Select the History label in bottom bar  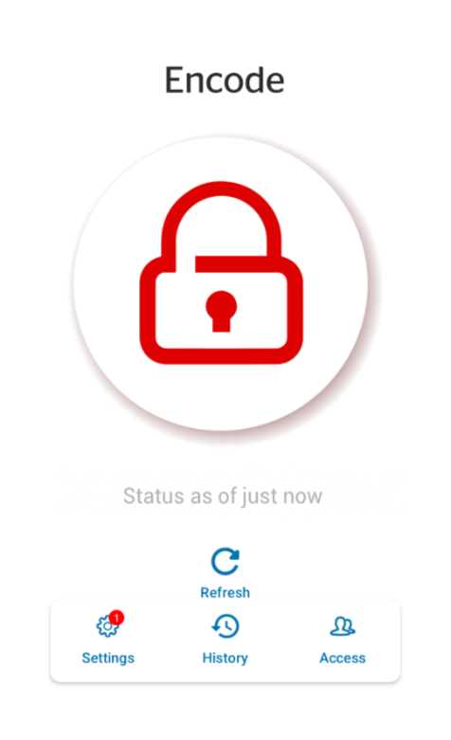tap(225, 658)
